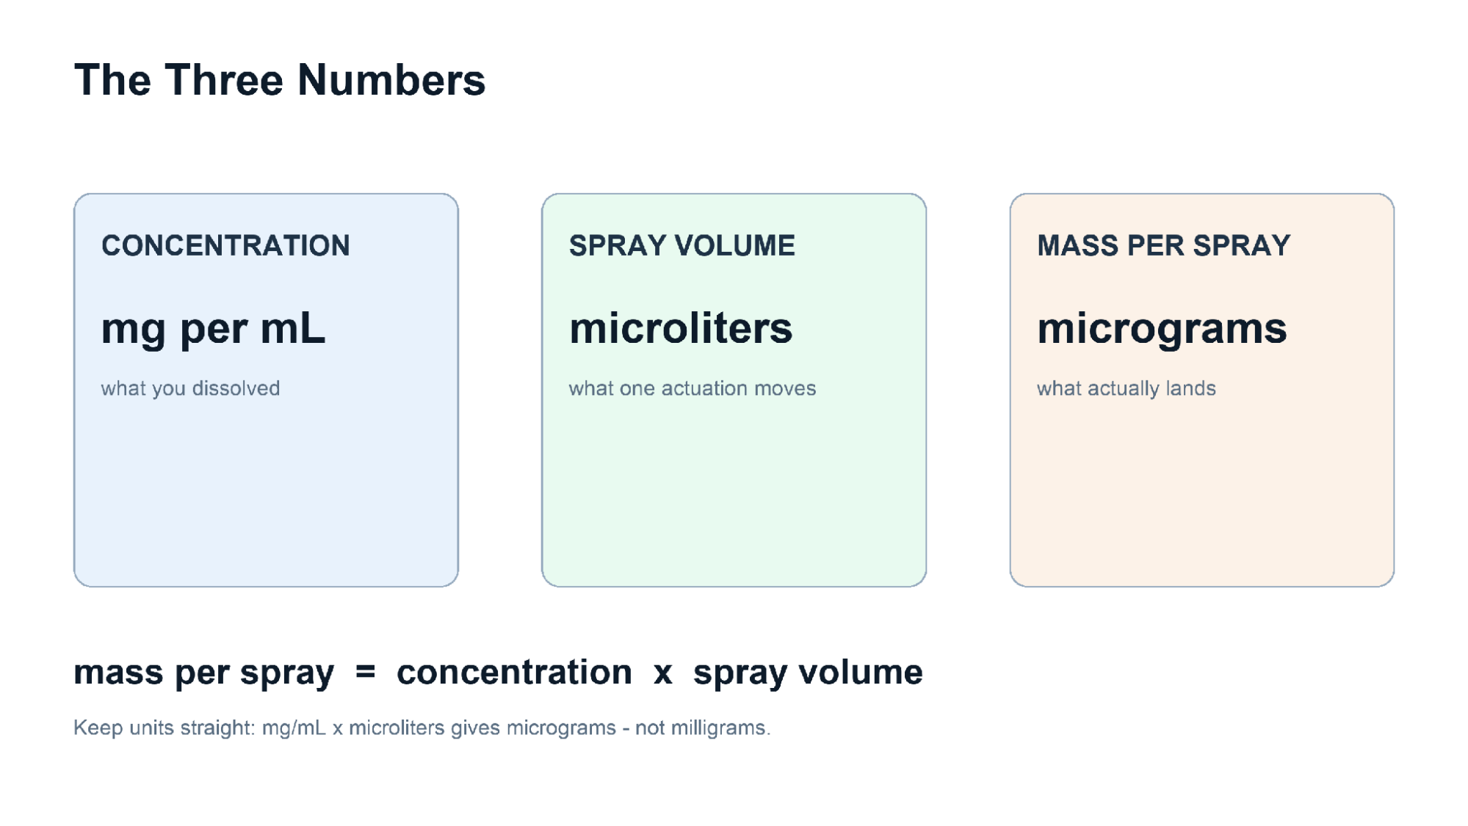Click the multiplication x in the formula
This screenshot has height=826, width=1468.
[662, 674]
